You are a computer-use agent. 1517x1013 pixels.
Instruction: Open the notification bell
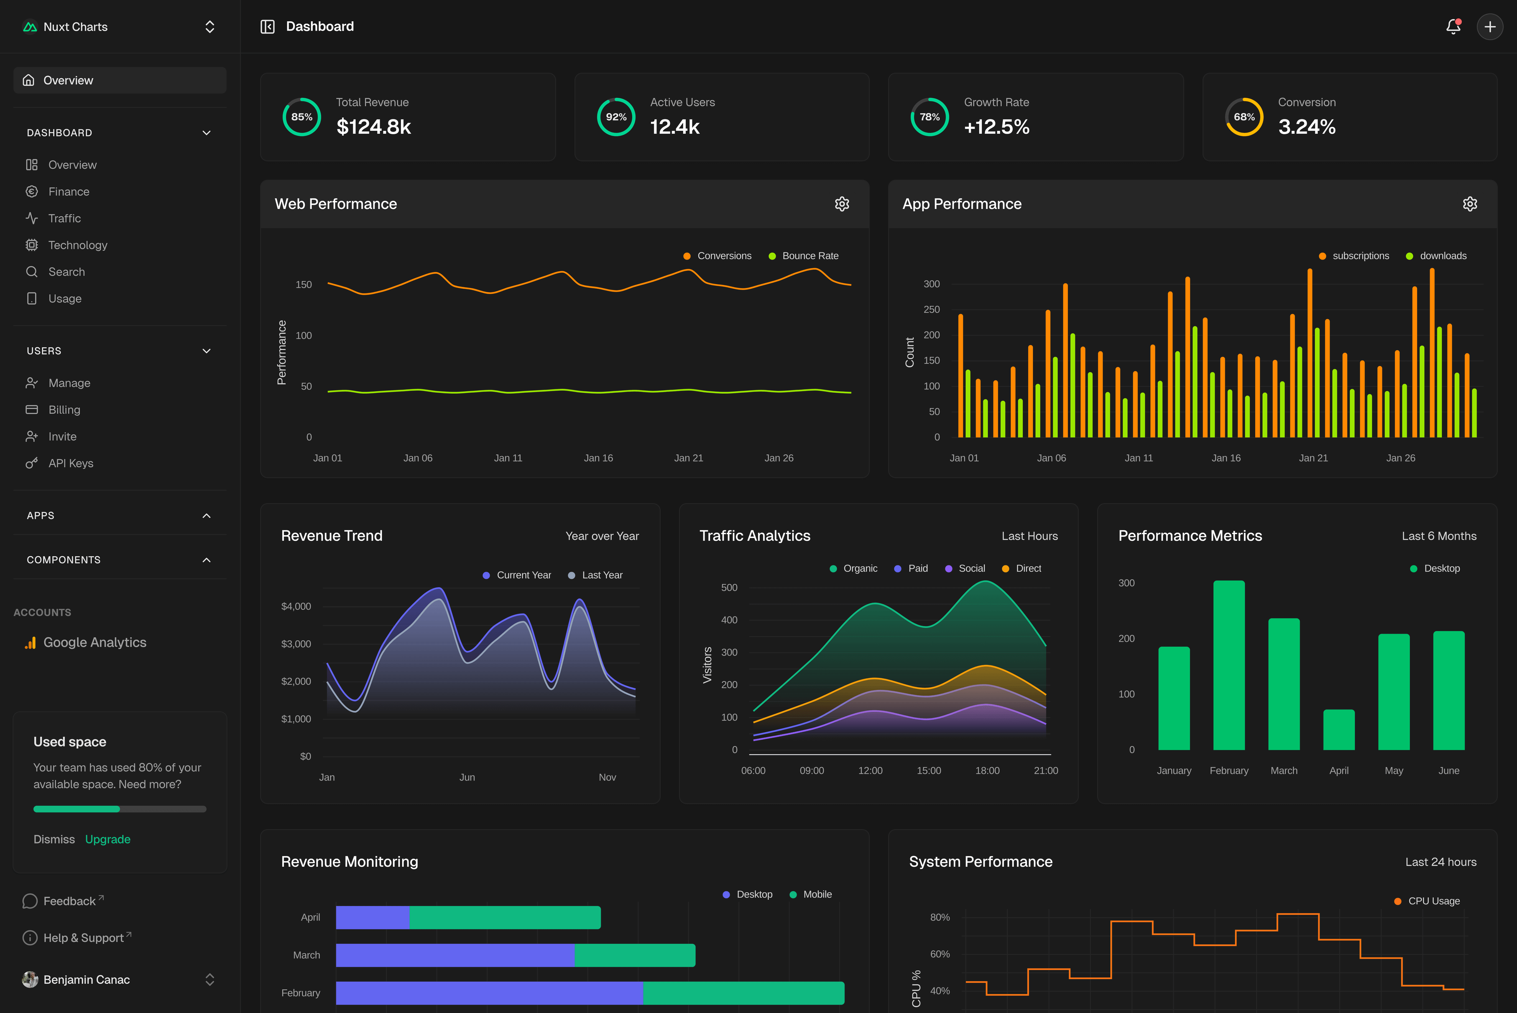tap(1453, 26)
